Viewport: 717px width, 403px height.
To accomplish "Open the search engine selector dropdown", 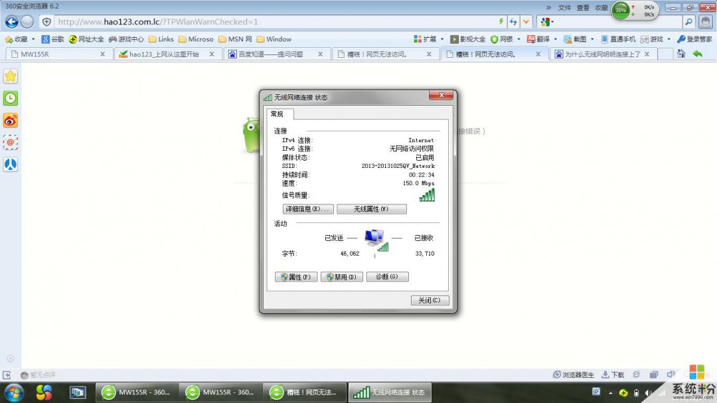I will [547, 21].
